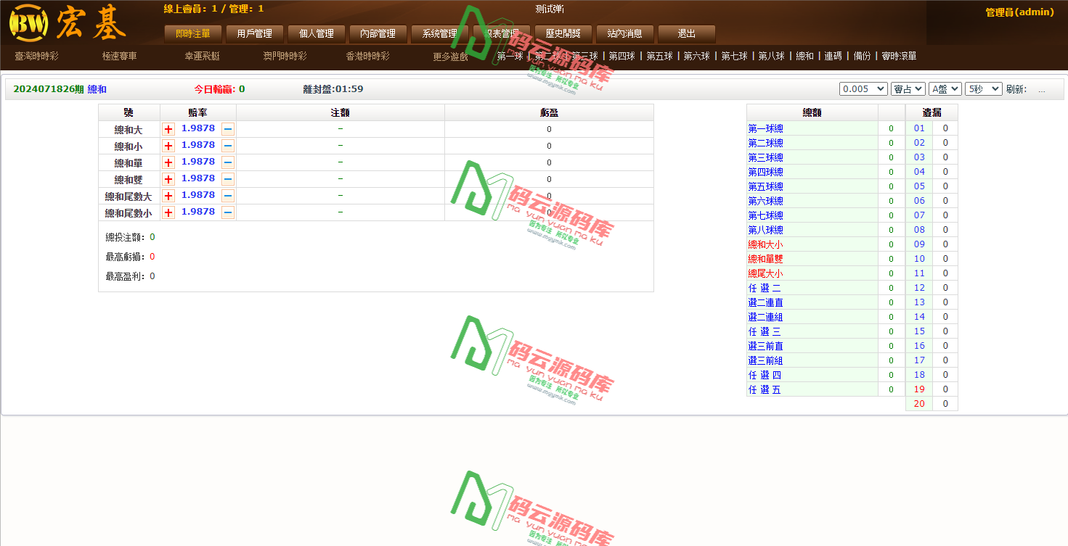Switch to the 即時注單 tab
The width and height of the screenshot is (1068, 546).
tap(192, 33)
